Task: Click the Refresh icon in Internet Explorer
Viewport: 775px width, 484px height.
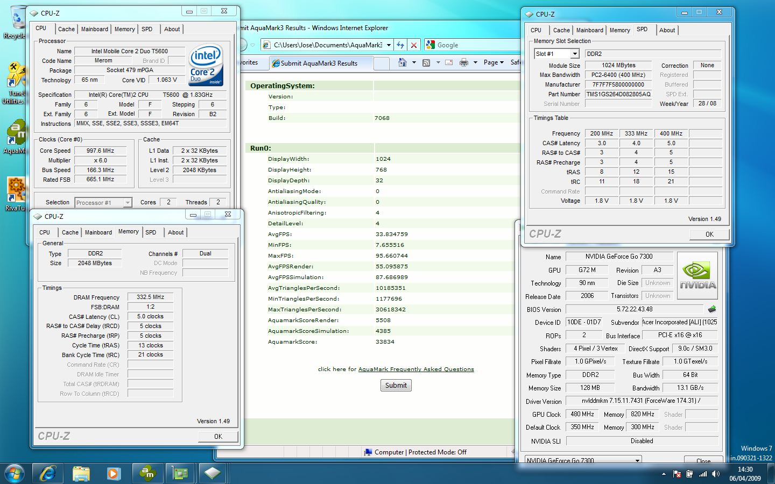Action: point(400,45)
